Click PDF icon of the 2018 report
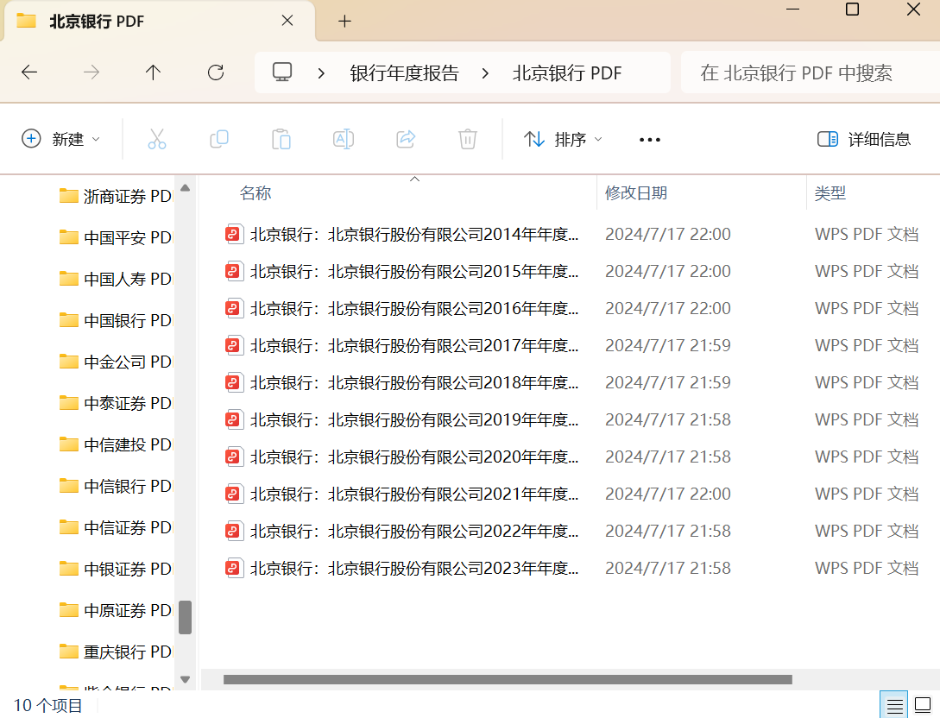 [234, 382]
